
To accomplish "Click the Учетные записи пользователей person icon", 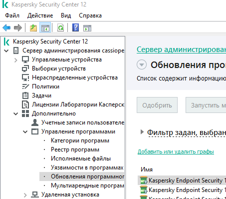I will pyautogui.click(x=35, y=122).
